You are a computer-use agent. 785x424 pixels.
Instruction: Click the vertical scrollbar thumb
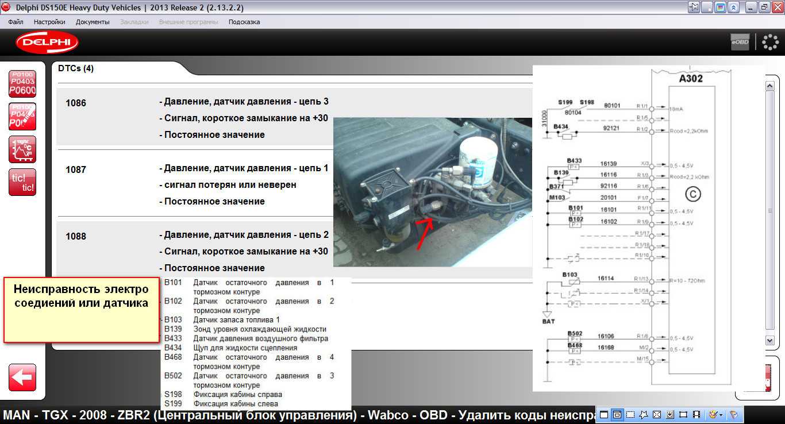point(771,211)
